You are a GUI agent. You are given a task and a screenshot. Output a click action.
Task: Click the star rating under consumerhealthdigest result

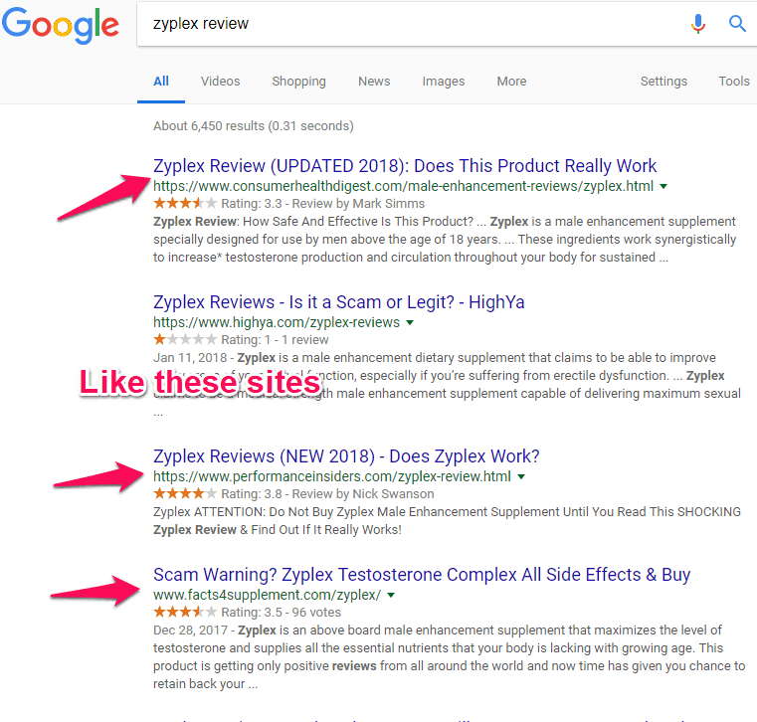(185, 203)
